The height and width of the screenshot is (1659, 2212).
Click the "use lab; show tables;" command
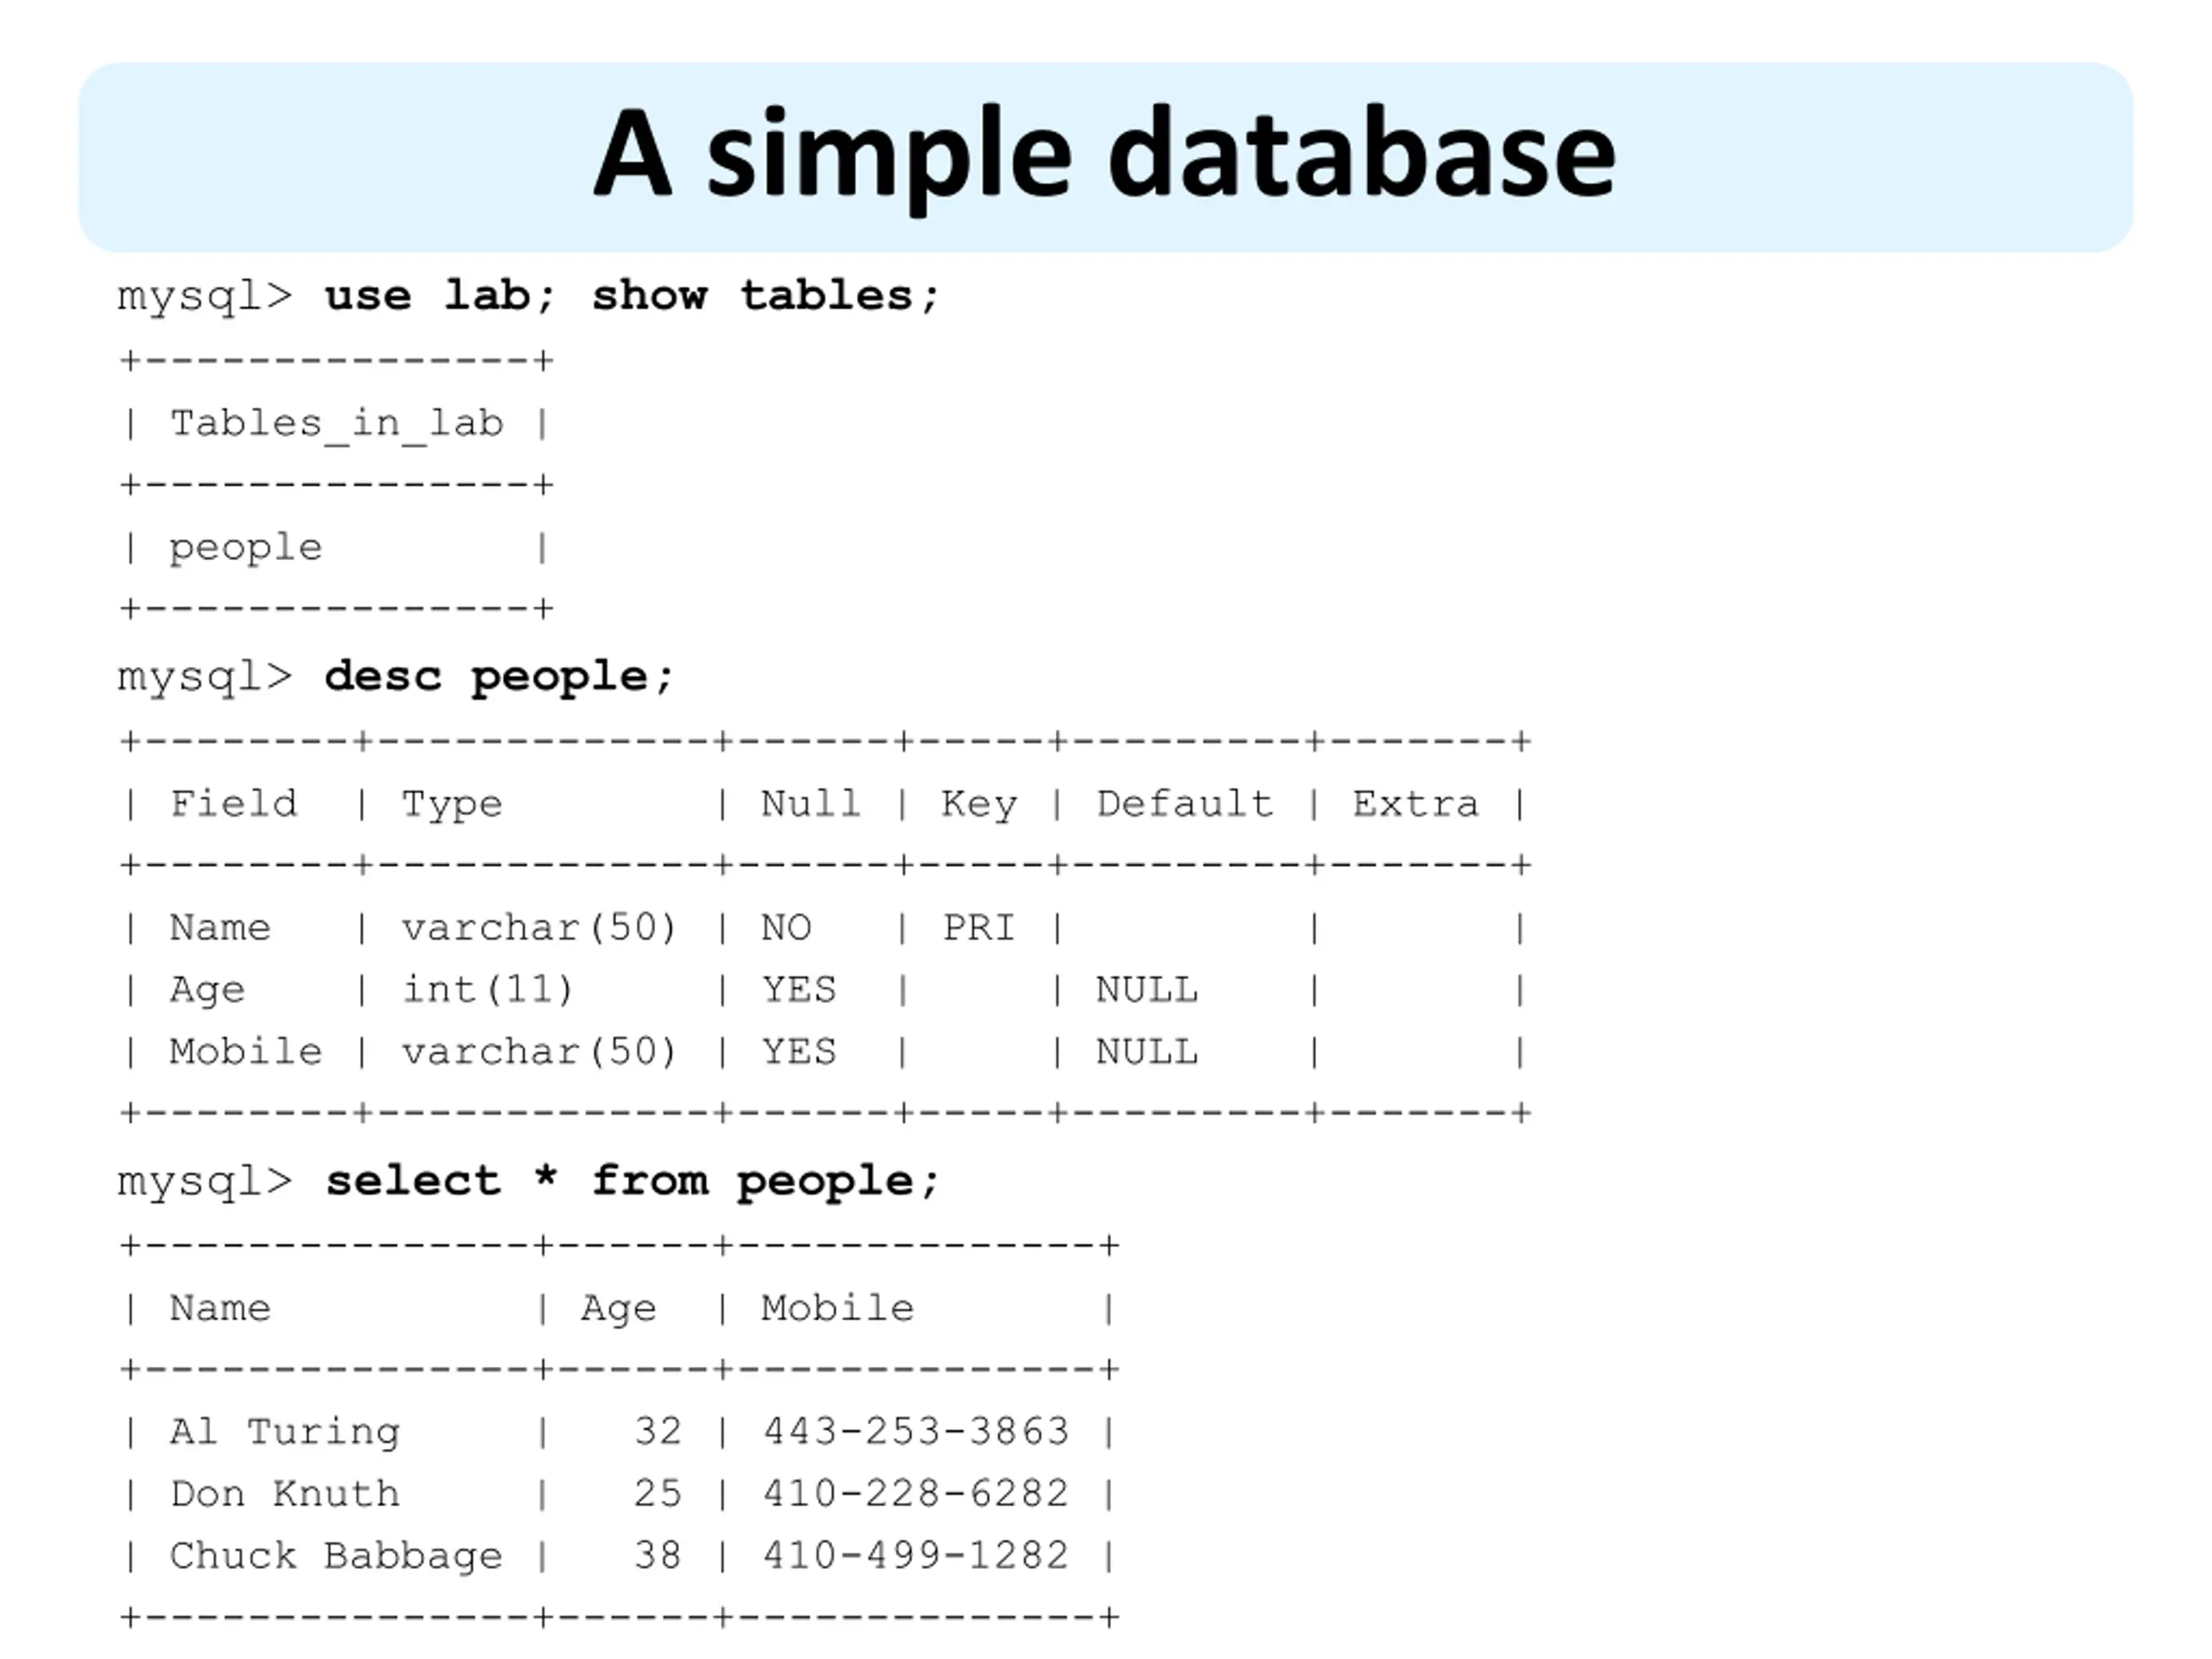pyautogui.click(x=631, y=296)
